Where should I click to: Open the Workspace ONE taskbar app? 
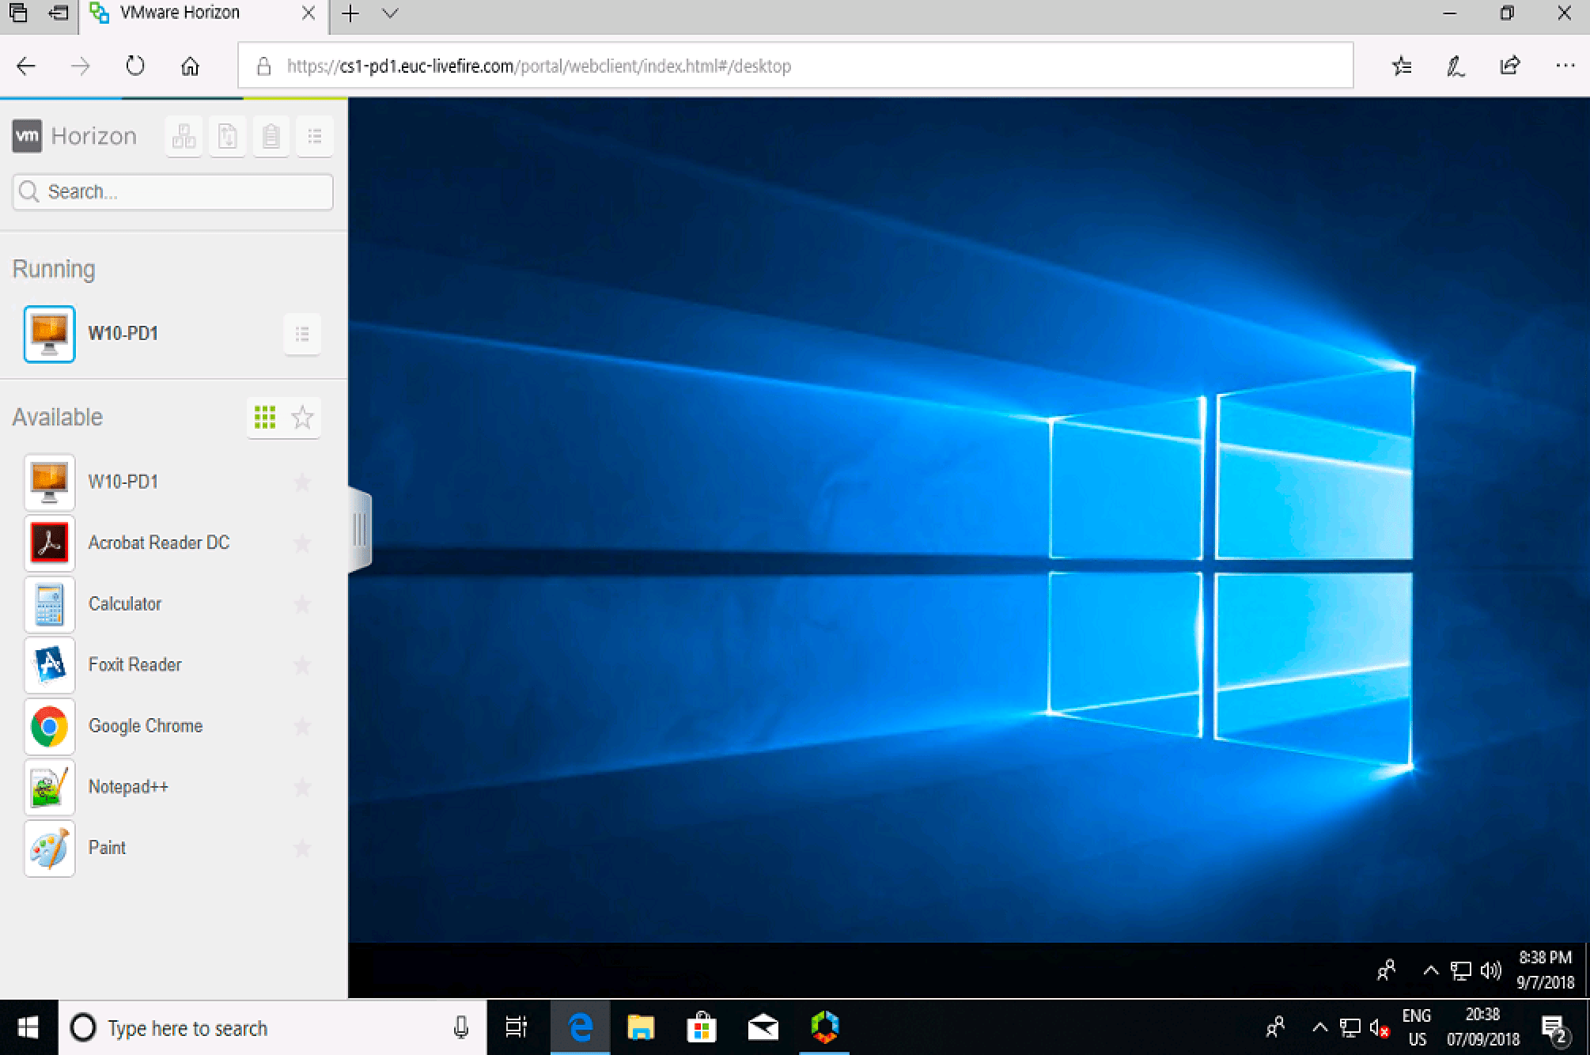coord(825,1028)
